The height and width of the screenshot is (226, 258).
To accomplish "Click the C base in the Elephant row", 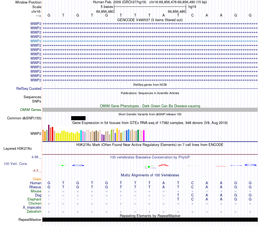I will [x=192, y=199].
